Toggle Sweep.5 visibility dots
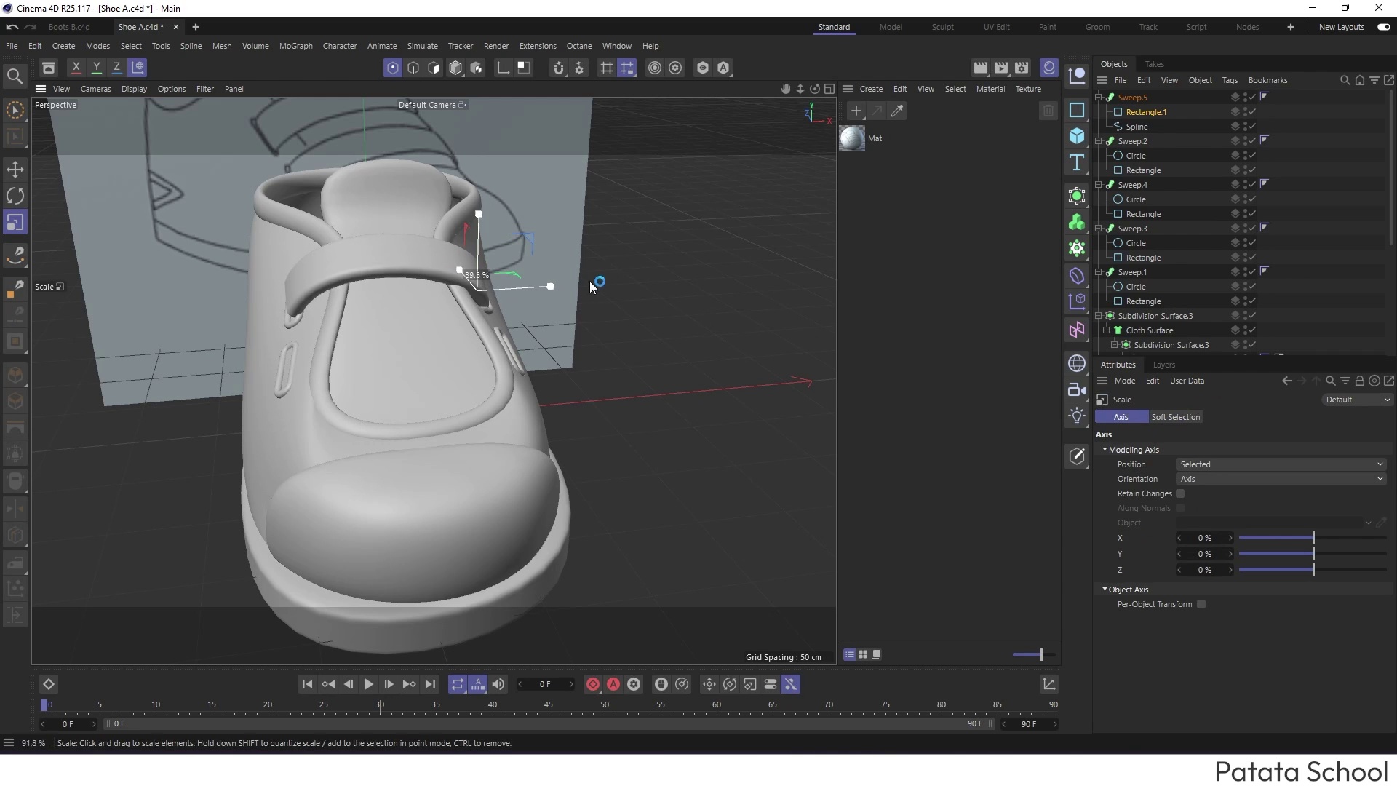The height and width of the screenshot is (786, 1397). click(x=1245, y=98)
